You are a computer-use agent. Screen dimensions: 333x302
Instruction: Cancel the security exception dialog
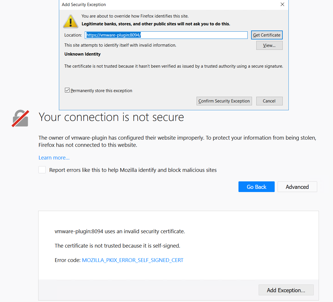point(269,101)
